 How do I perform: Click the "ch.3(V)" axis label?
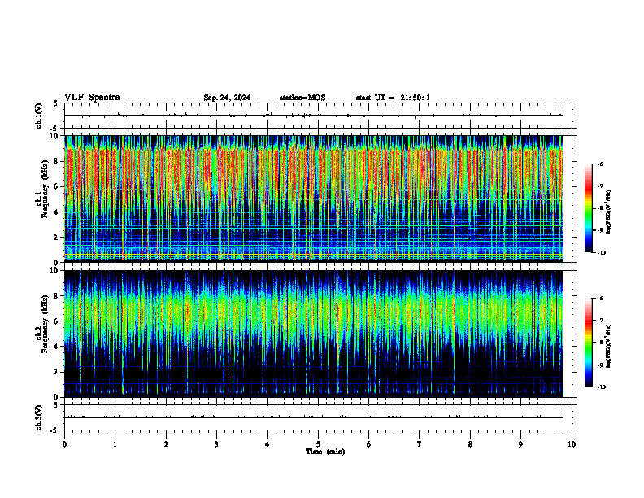pos(39,417)
